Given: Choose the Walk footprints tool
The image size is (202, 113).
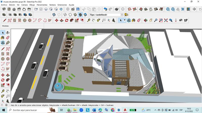Looking at the screenshot, I should pos(186,20).
